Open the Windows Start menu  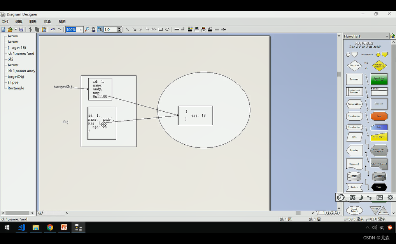(7, 228)
